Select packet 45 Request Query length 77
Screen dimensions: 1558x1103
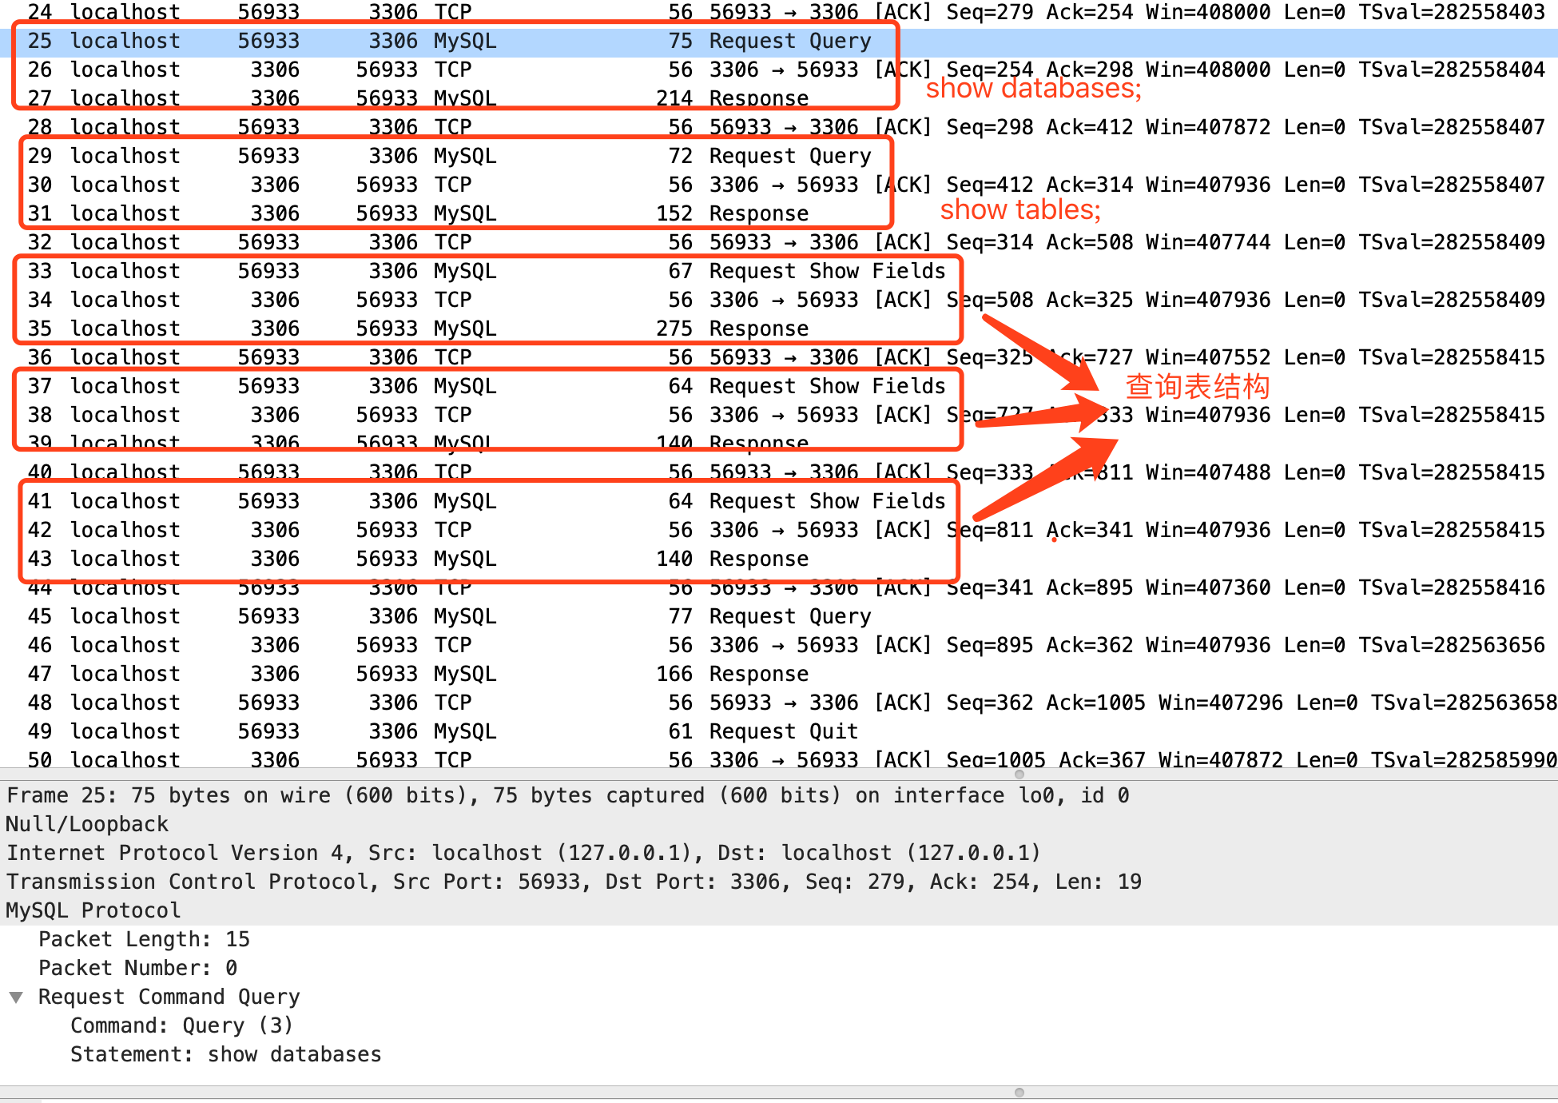(x=779, y=617)
